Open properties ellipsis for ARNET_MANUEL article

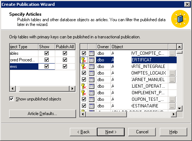coord(172,80)
